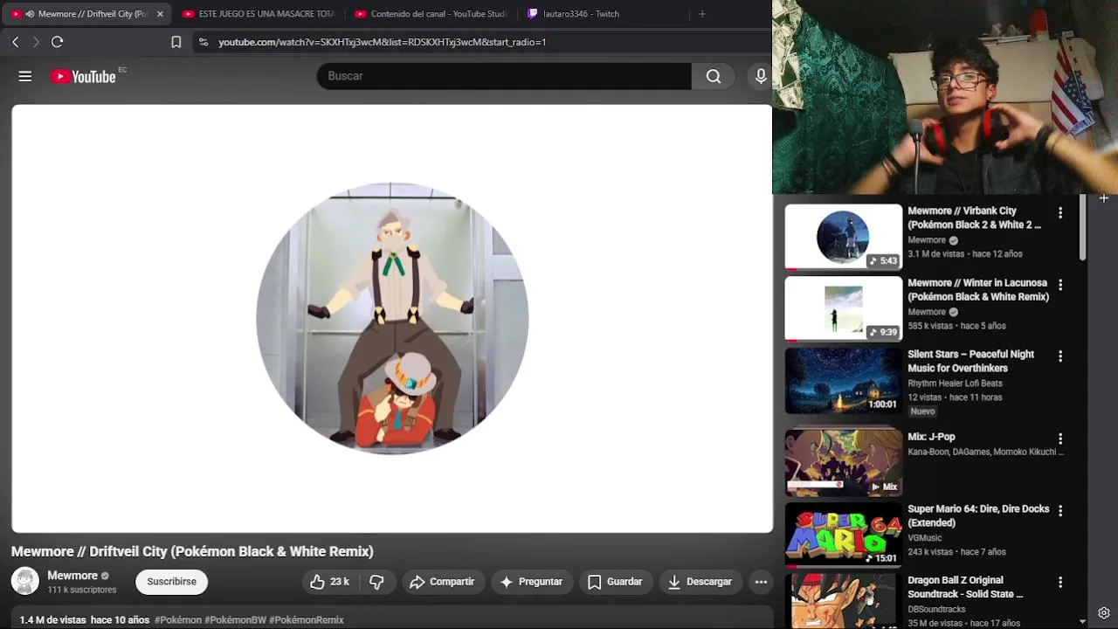Click the #PokémonRemix hashtag
1118x629 pixels.
pos(307,620)
